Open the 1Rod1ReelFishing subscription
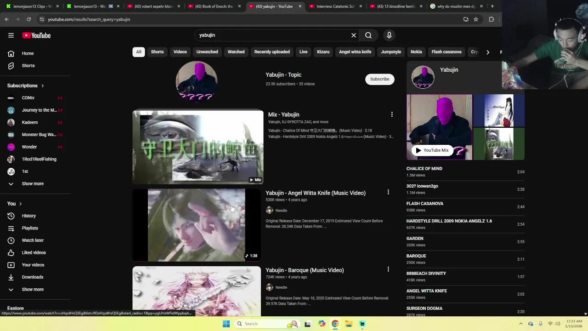This screenshot has width=588, height=331. click(35, 159)
